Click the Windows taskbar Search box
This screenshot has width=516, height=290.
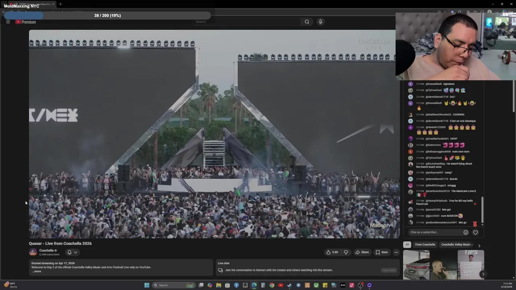pos(174,285)
